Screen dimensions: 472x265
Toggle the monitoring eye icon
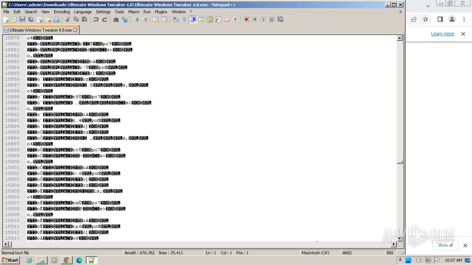(235, 20)
